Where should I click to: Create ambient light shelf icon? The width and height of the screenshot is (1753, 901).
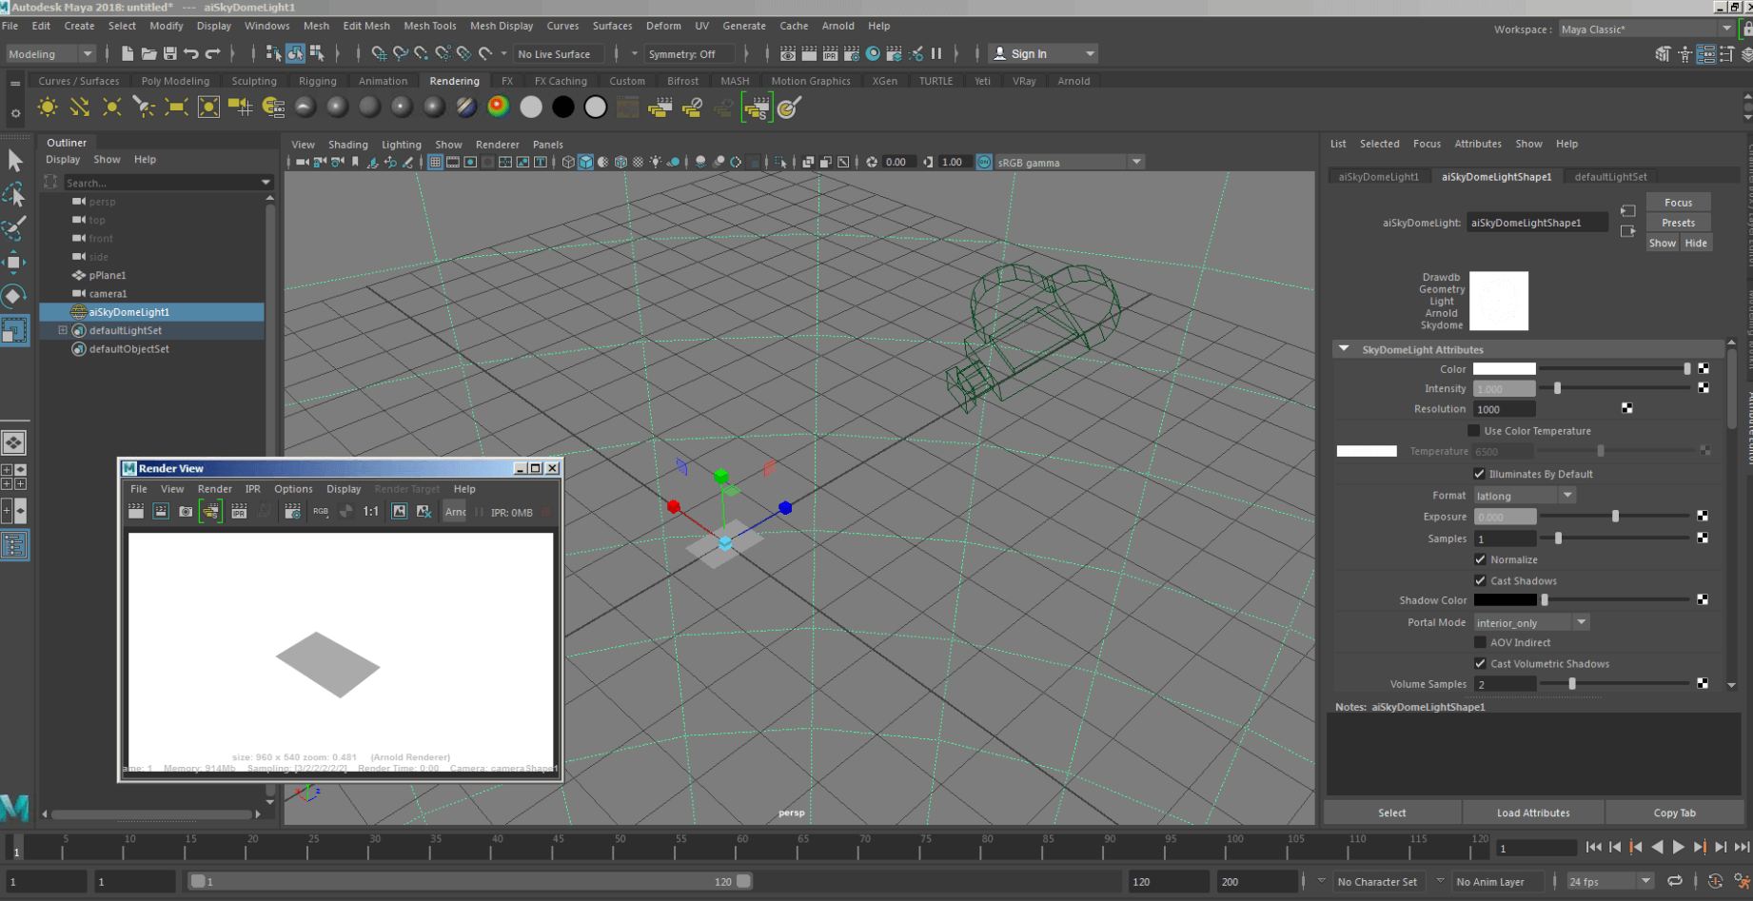coord(48,108)
